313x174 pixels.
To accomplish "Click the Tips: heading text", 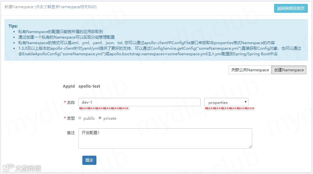I will [x=13, y=26].
